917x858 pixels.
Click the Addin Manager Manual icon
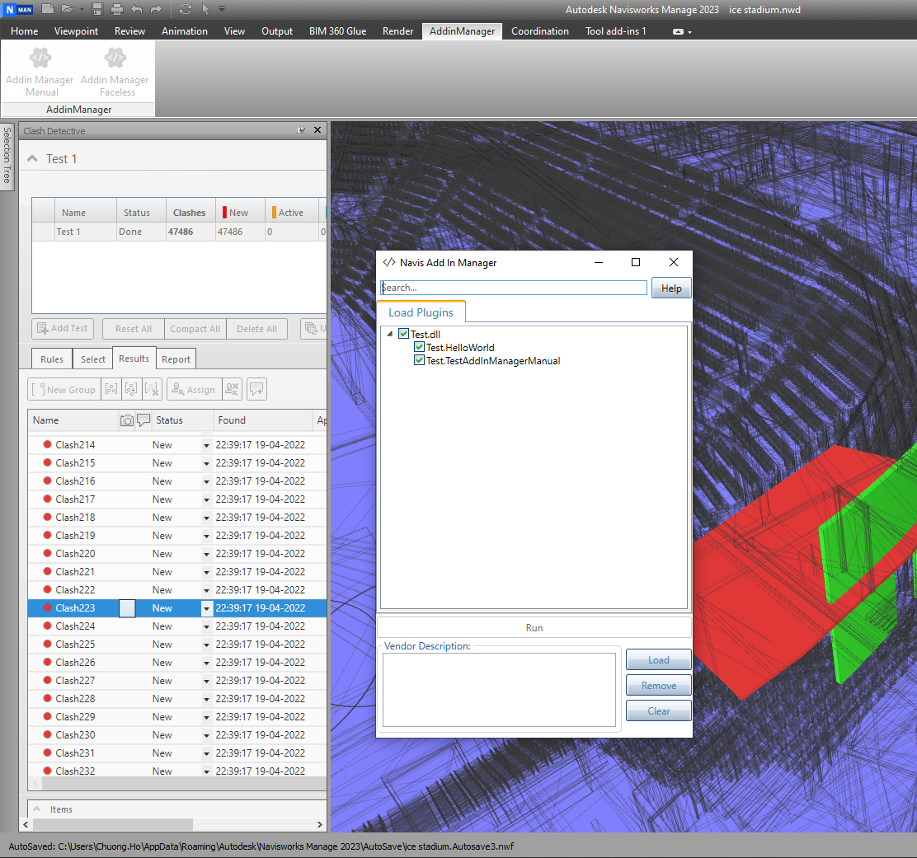coord(40,59)
